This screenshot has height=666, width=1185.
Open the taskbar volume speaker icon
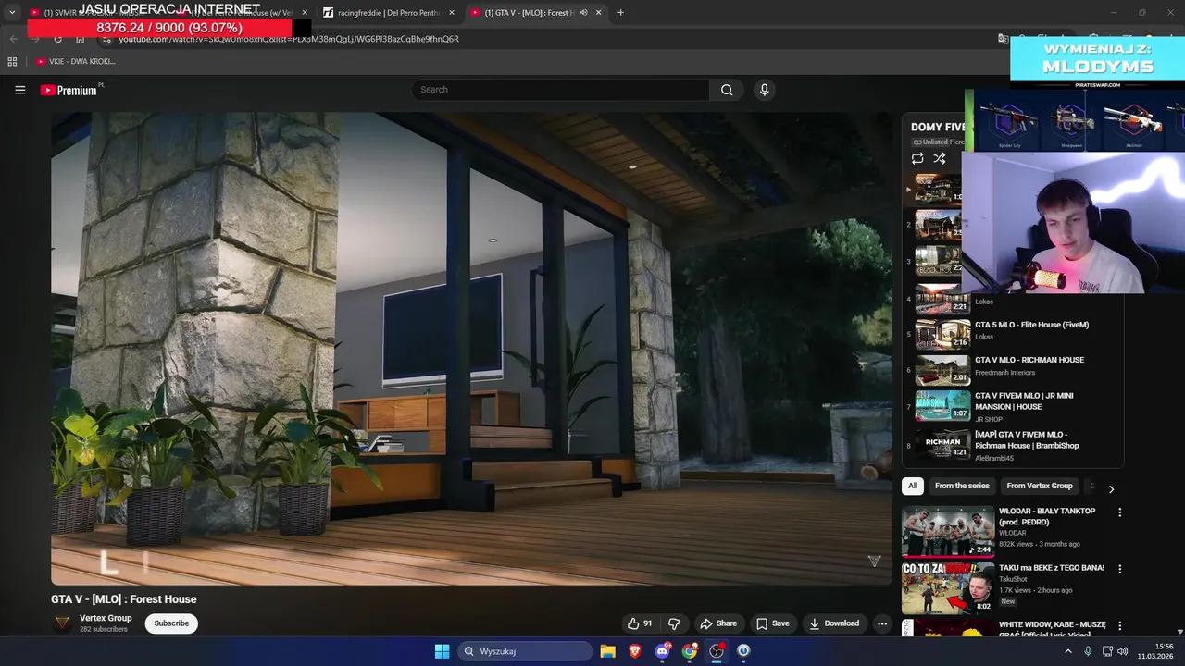pyautogui.click(x=1123, y=651)
